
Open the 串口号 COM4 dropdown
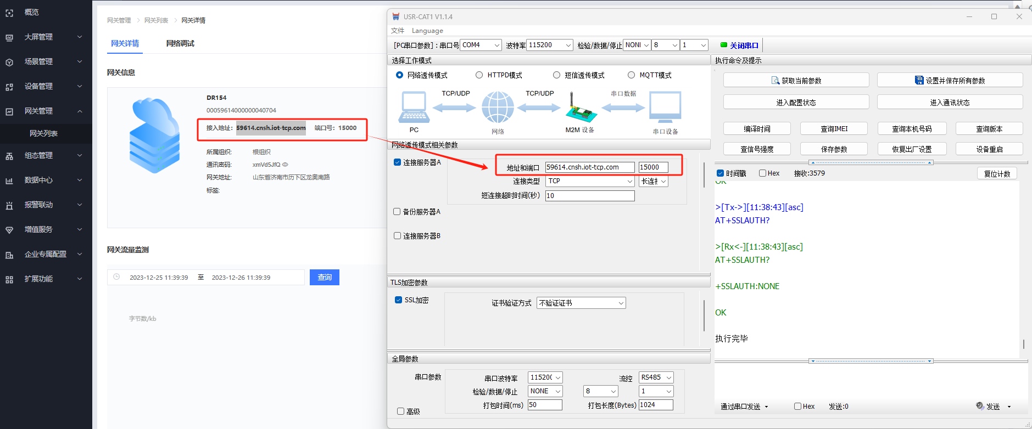coord(481,45)
